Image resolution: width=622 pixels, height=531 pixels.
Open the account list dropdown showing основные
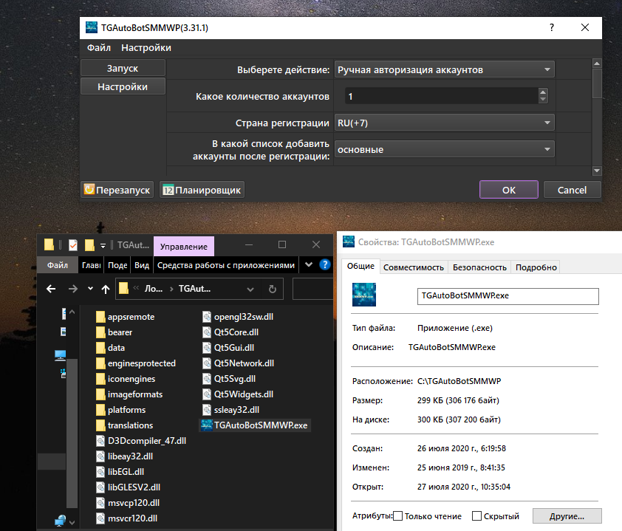(x=444, y=149)
